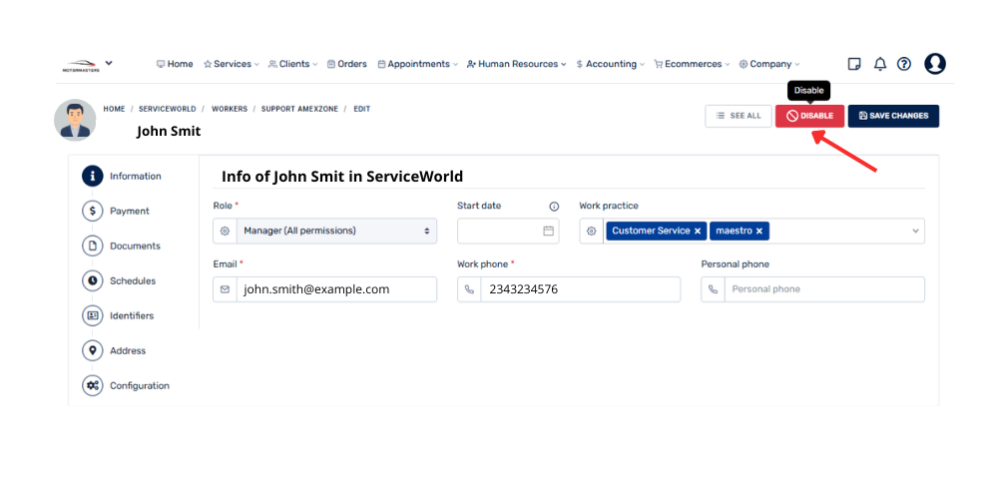Expand the Work practice dropdown arrow
998x499 pixels.
coord(915,231)
